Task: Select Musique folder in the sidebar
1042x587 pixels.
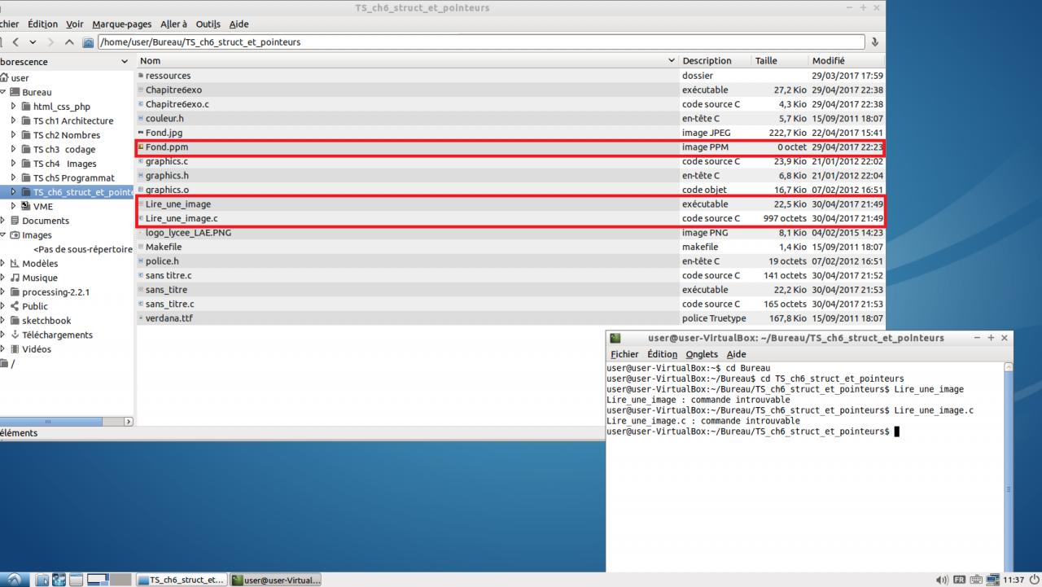Action: pyautogui.click(x=39, y=278)
